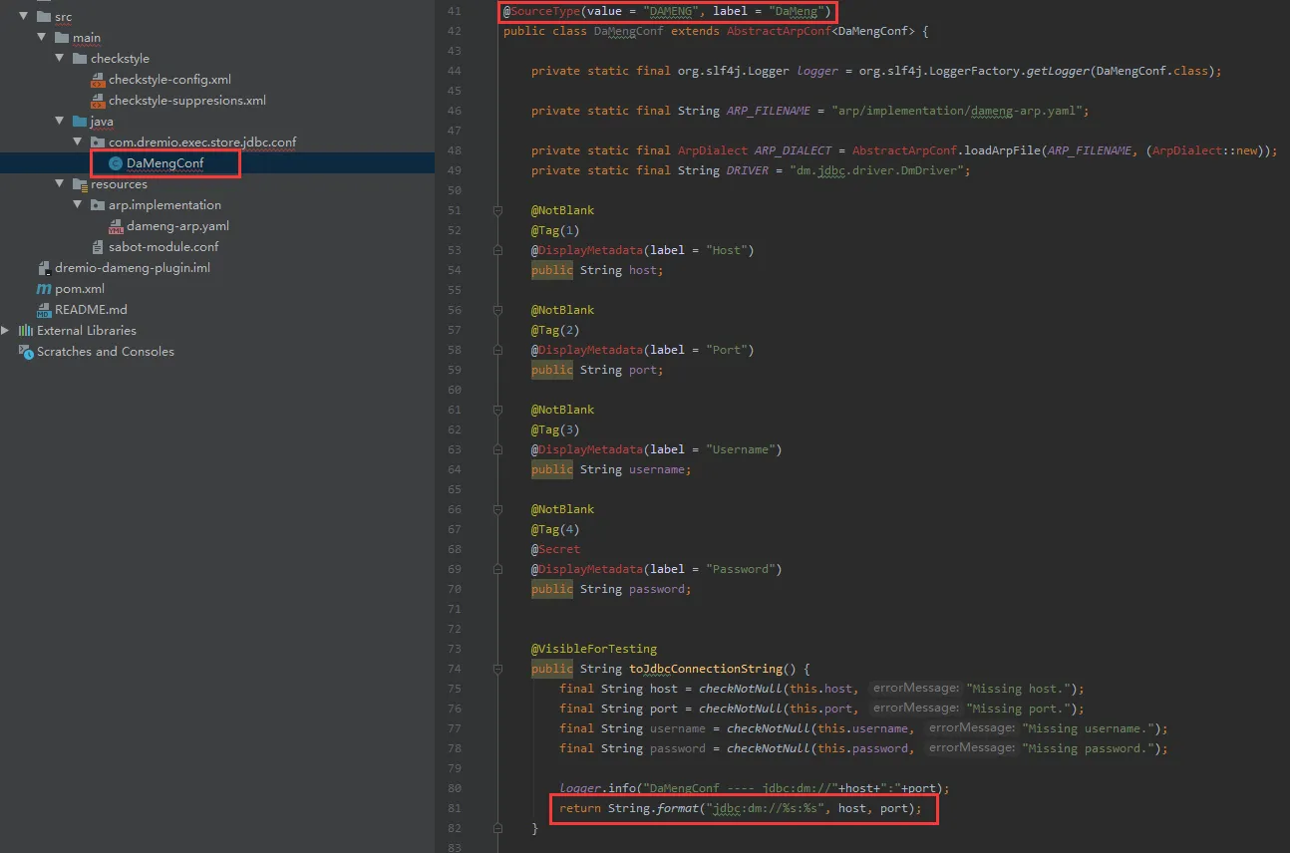
Task: Click the main folder icon
Action: coord(62,38)
